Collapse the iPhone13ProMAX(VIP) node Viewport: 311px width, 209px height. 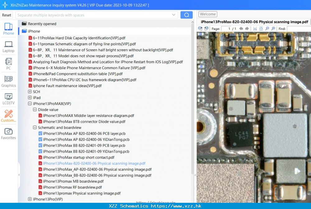30,103
